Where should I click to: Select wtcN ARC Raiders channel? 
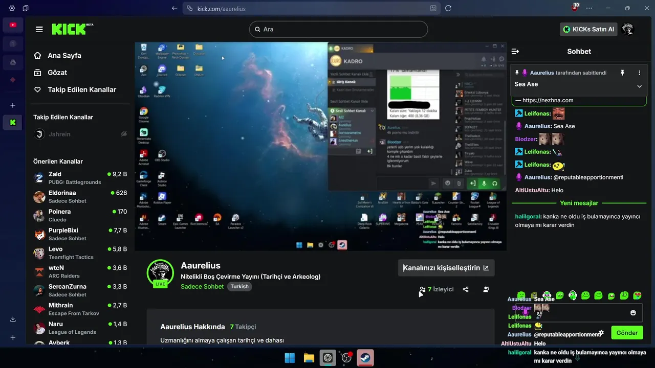coord(80,271)
